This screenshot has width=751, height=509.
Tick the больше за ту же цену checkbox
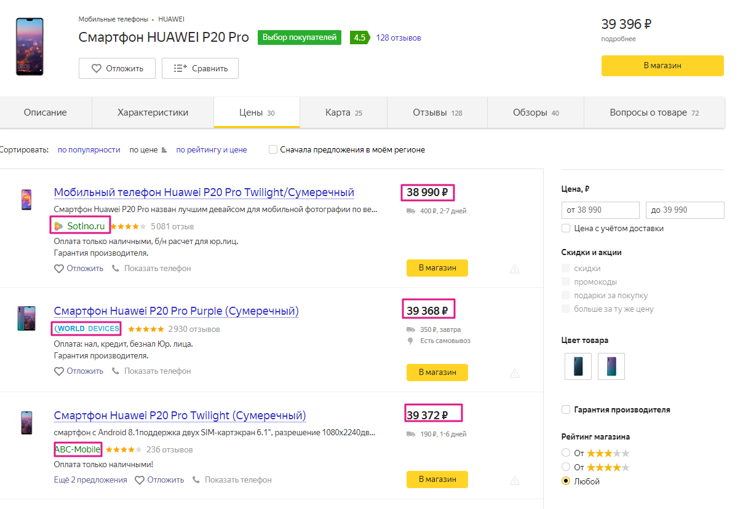[566, 309]
